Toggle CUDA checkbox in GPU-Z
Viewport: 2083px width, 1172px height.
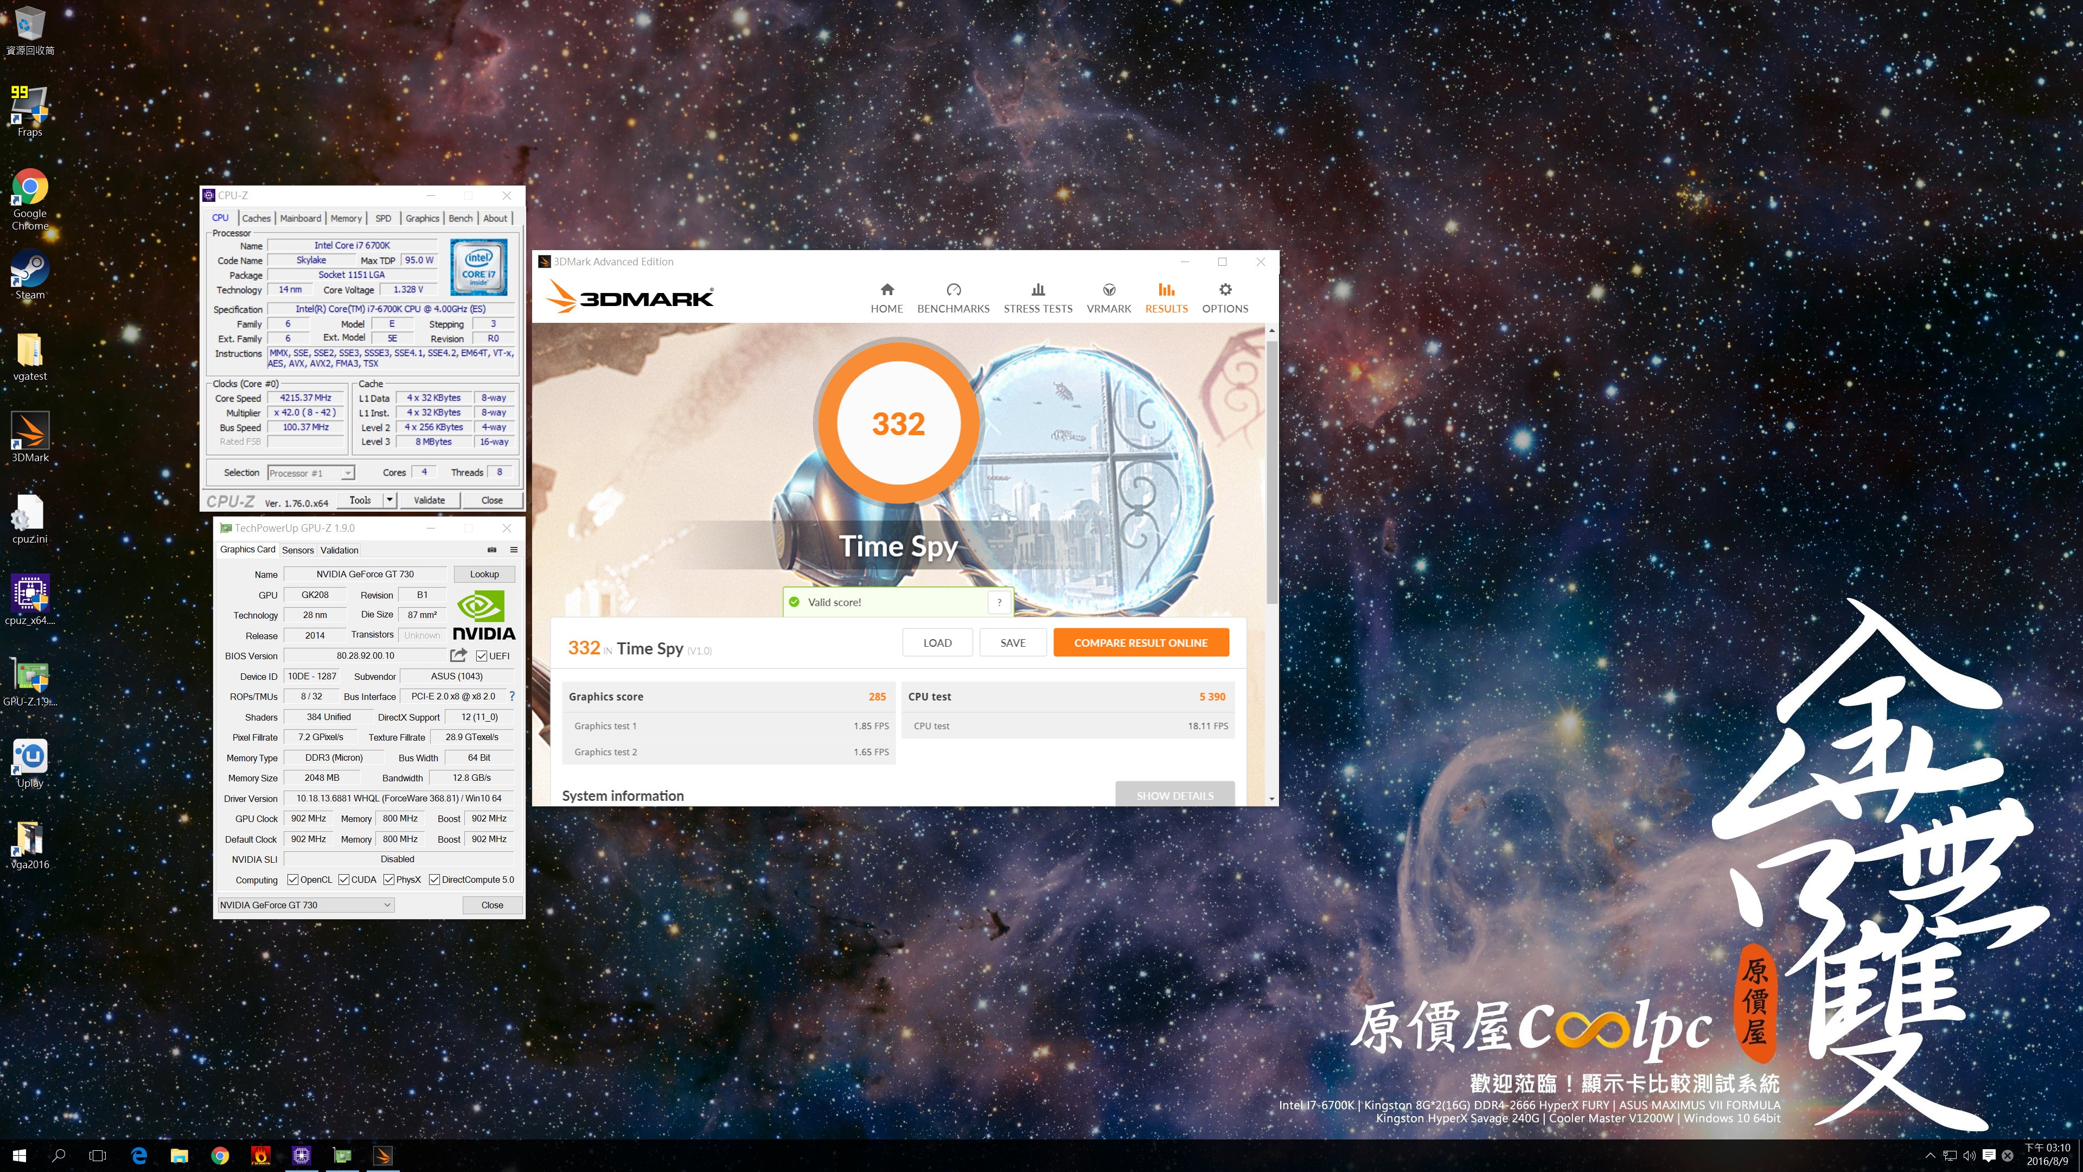(344, 879)
